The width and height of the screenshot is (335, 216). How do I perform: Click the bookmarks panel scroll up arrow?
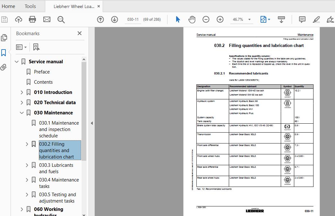pos(84,59)
